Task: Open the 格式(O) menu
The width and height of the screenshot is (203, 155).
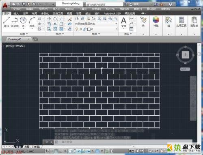Action: pyautogui.click(x=69, y=9)
